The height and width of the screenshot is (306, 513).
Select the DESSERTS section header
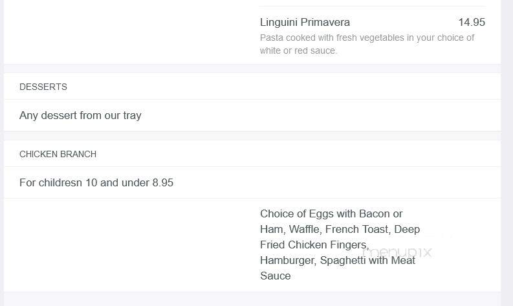pyautogui.click(x=43, y=87)
